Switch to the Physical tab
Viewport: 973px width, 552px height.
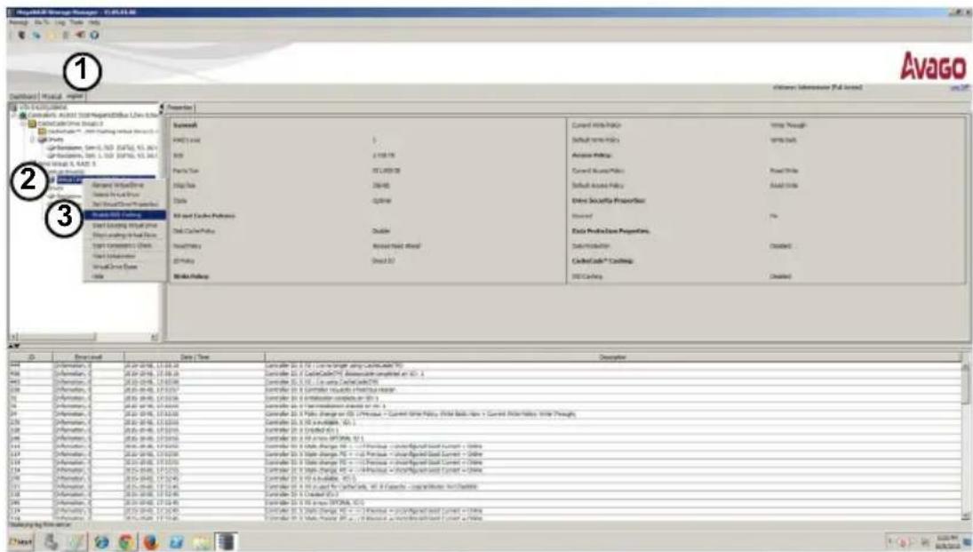[x=52, y=97]
